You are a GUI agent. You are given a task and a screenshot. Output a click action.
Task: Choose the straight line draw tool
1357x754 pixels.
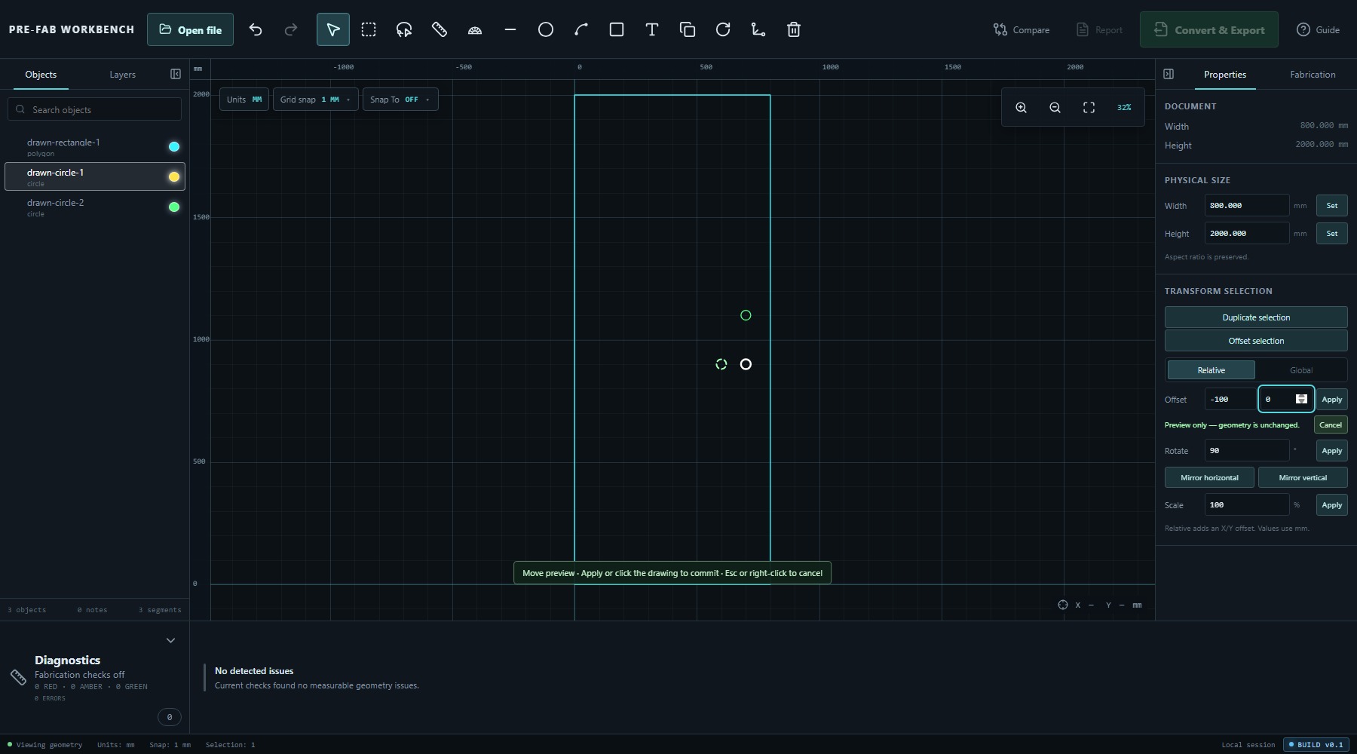510,29
